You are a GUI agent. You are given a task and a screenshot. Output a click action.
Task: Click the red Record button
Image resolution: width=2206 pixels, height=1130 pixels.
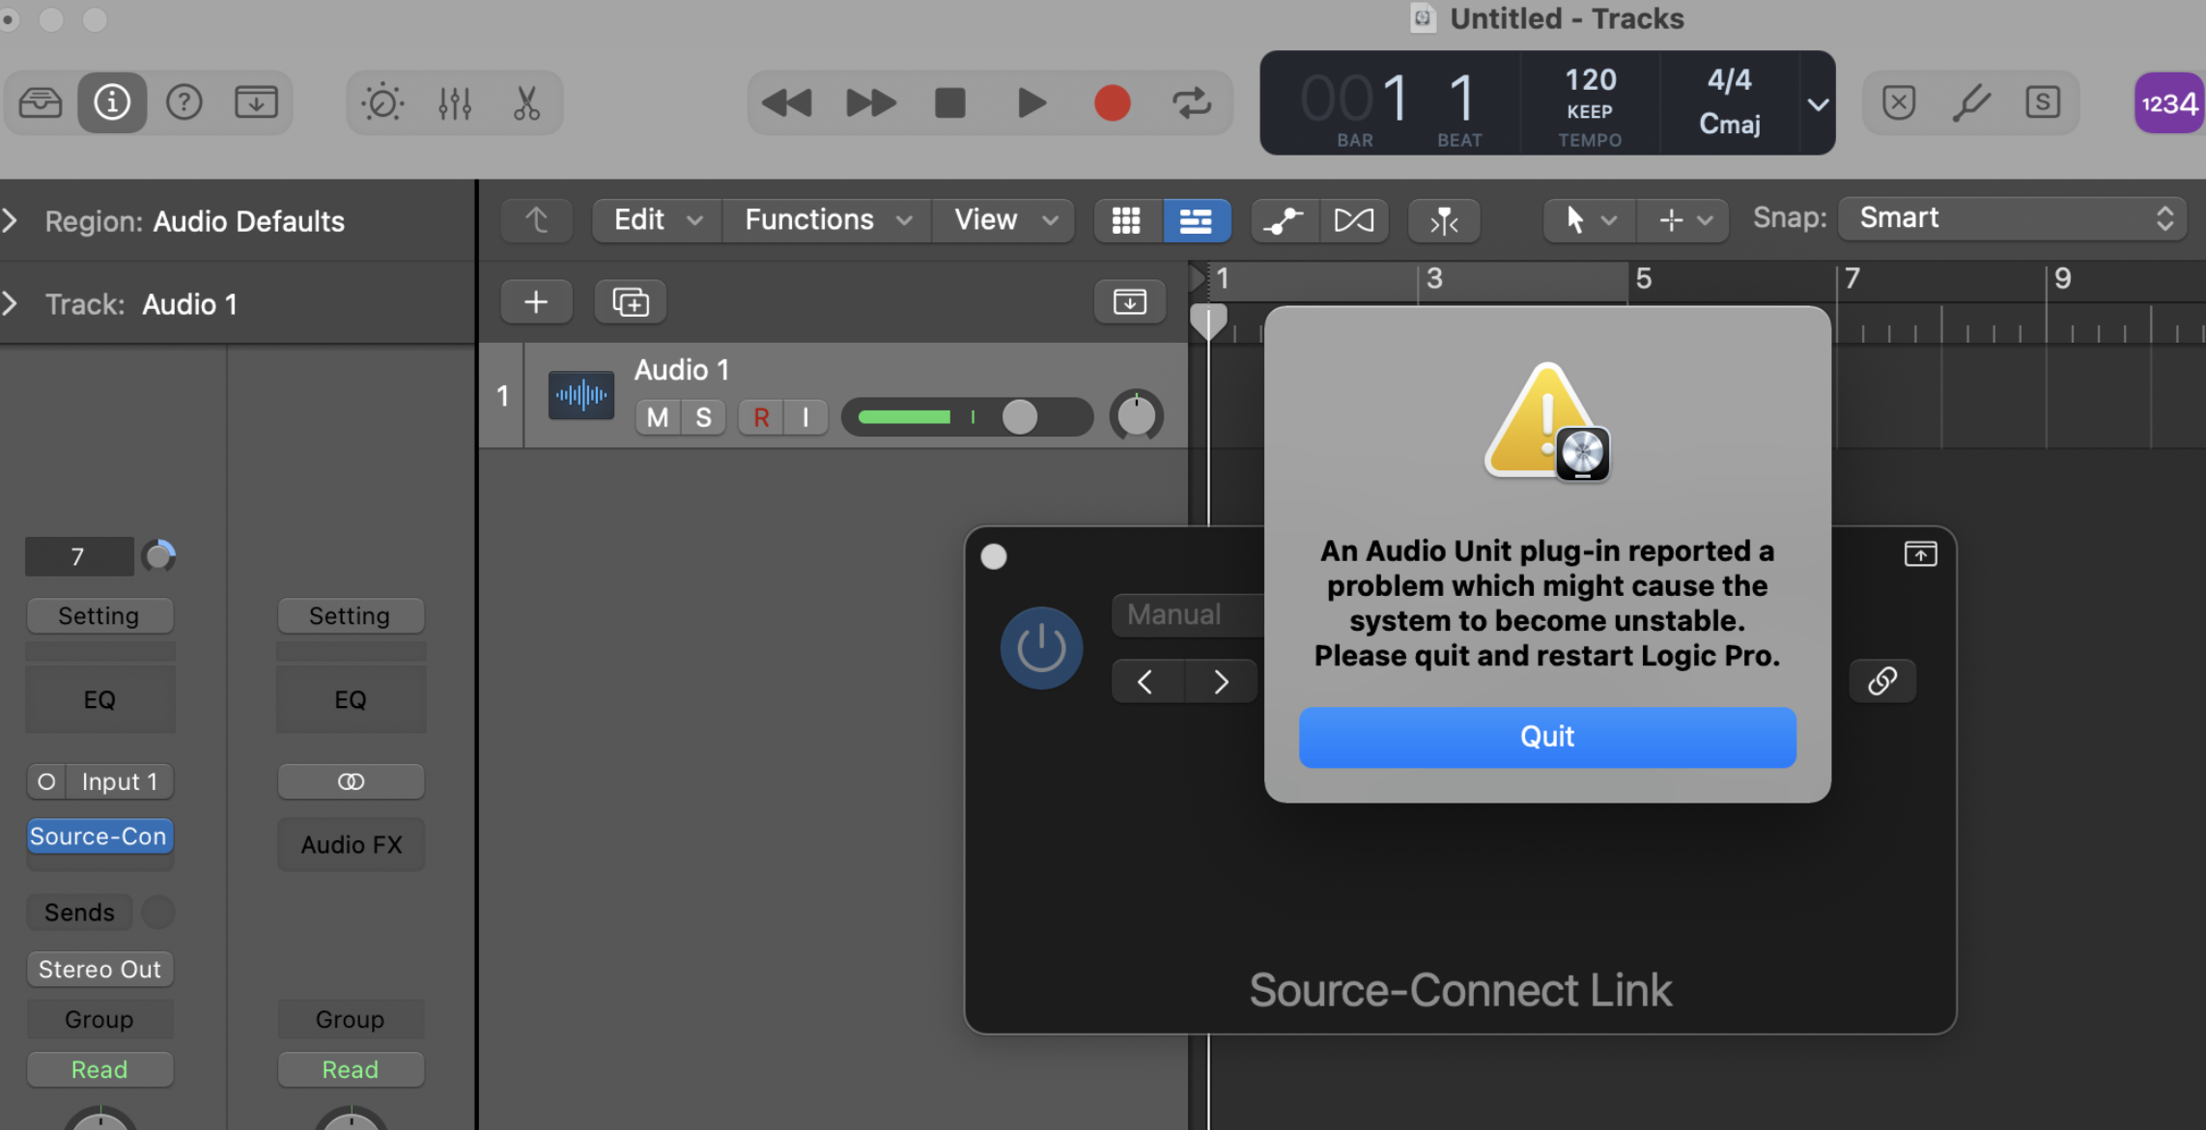[1112, 102]
